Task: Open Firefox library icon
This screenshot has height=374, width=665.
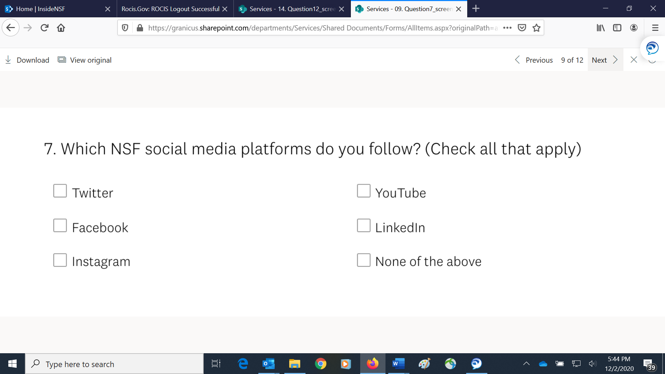Action: (x=600, y=28)
